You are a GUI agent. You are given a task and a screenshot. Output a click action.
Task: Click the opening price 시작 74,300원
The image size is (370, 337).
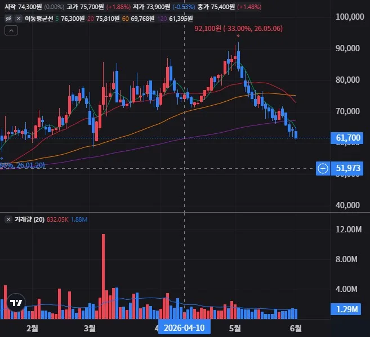pyautogui.click(x=23, y=7)
